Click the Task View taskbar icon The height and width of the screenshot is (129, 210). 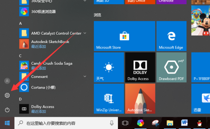(x=125, y=123)
